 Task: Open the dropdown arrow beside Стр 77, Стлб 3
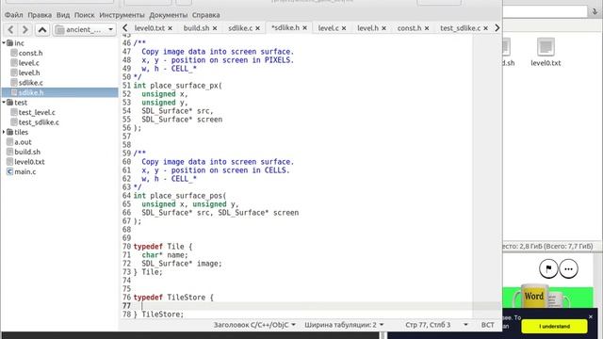coord(465,325)
